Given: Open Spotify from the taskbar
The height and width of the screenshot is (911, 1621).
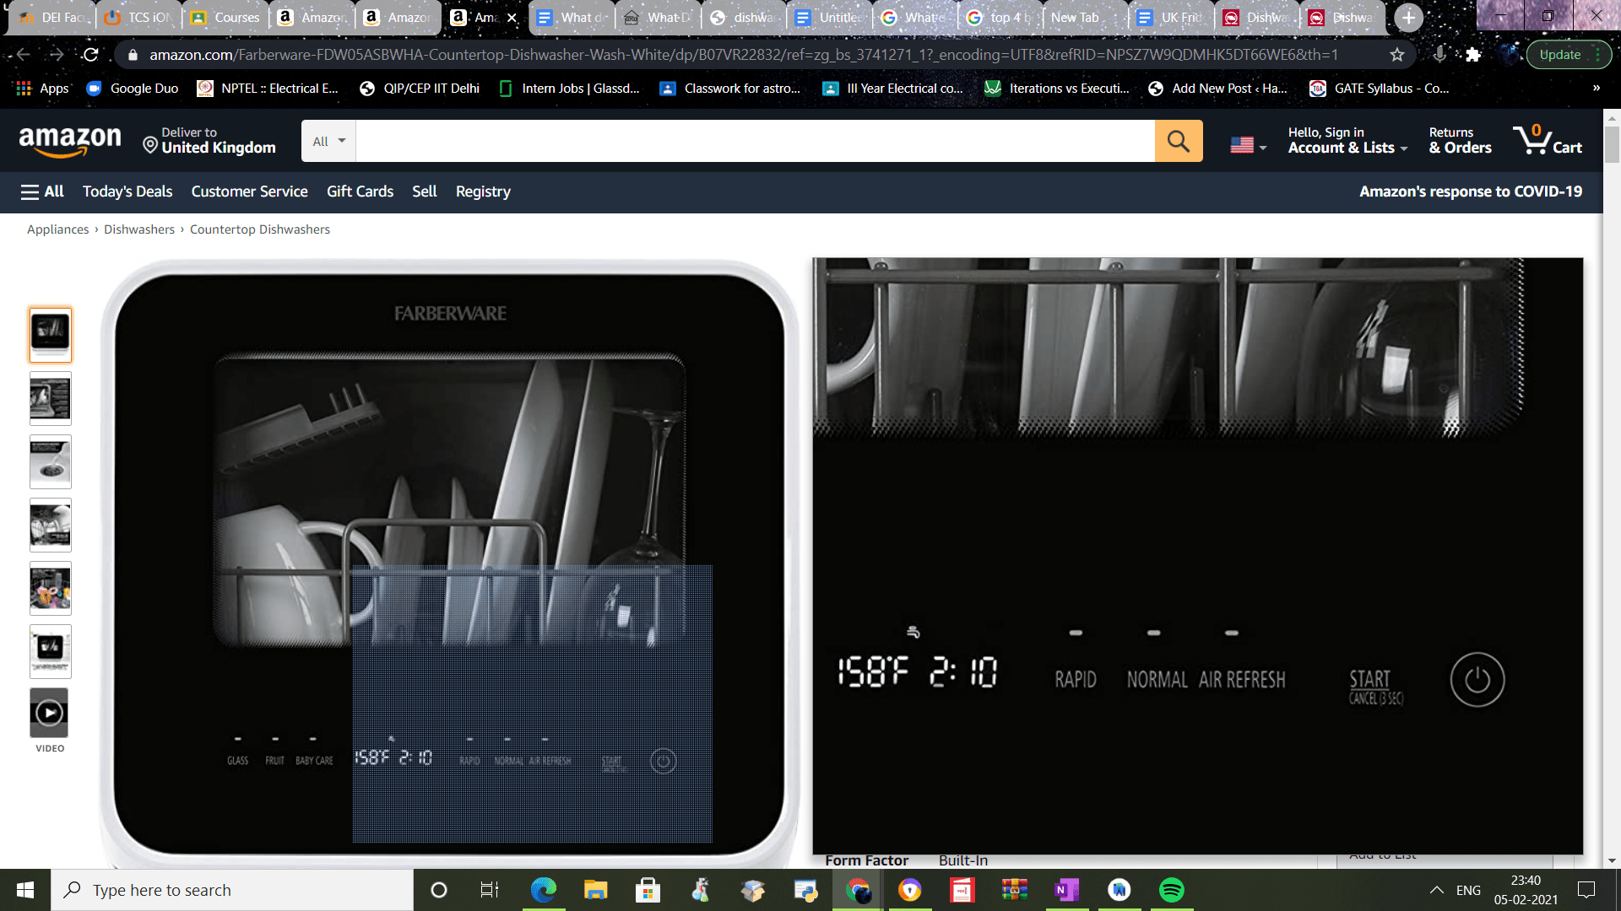Looking at the screenshot, I should (x=1172, y=890).
